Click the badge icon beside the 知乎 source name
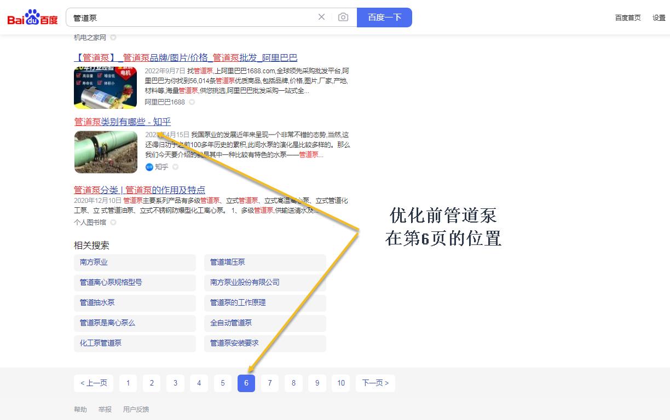 175,167
